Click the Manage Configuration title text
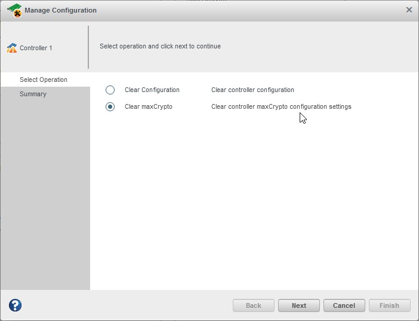Viewport: 419px width, 321px height. 60,10
